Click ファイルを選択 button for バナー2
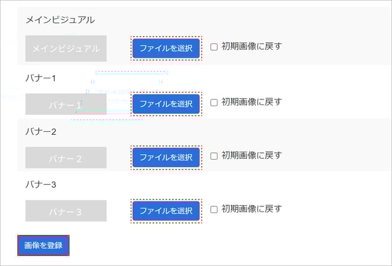 coord(166,157)
